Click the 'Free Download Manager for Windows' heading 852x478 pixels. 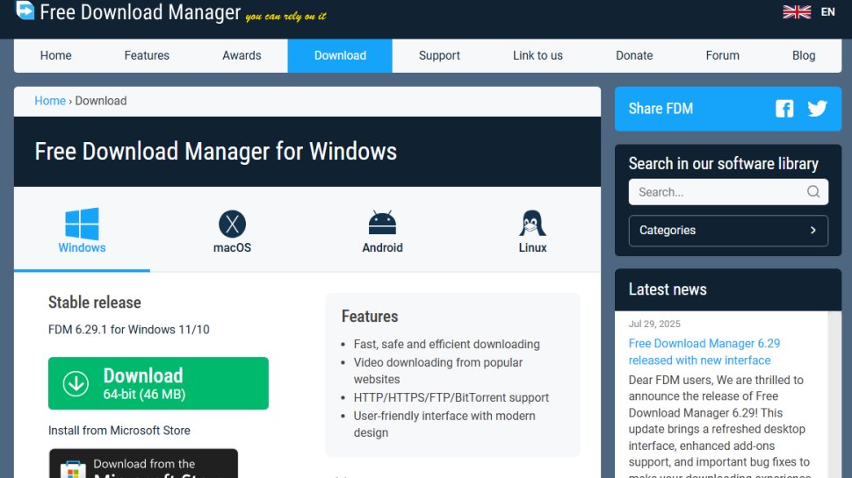[216, 152]
